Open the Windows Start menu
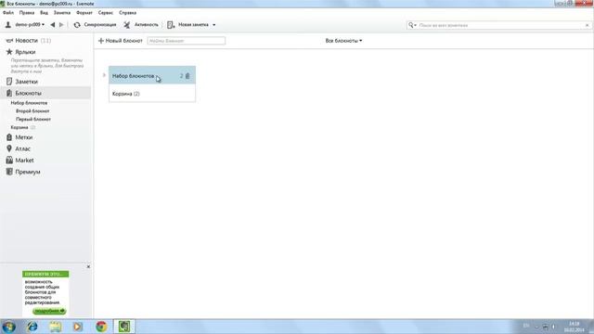 8,327
